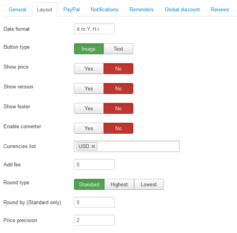The width and height of the screenshot is (237, 233).
Task: Click the Price precision field
Action: [x=94, y=220]
